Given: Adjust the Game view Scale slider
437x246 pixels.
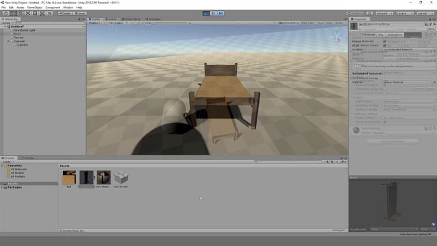Looking at the screenshot, I should coord(171,23).
